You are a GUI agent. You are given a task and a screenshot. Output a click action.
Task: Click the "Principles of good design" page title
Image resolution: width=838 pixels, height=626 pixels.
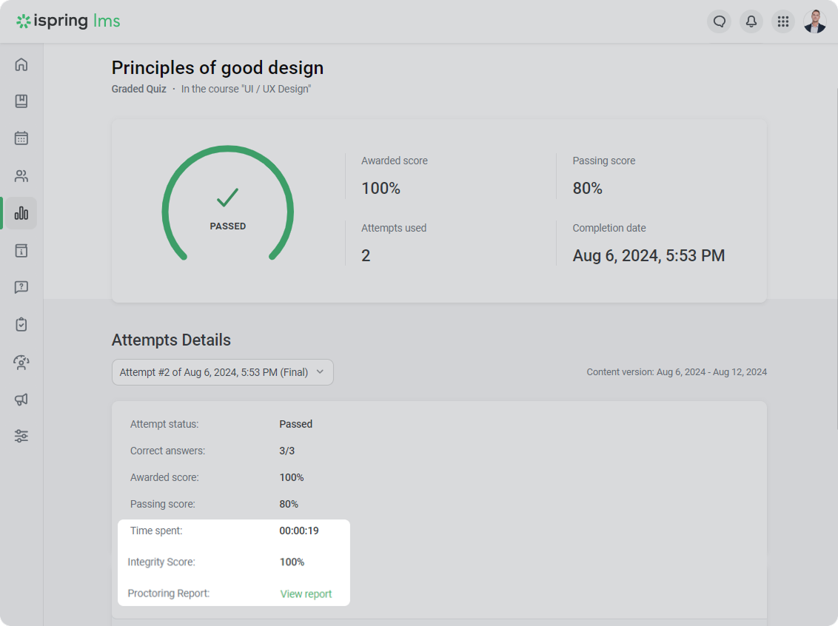[x=217, y=68]
